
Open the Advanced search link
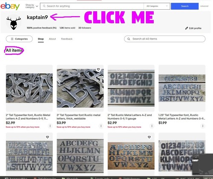(204, 6)
